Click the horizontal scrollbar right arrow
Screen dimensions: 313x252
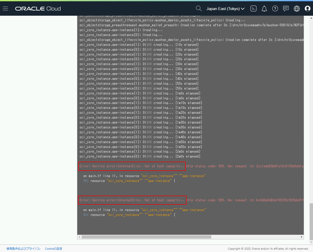pyautogui.click(x=302, y=237)
